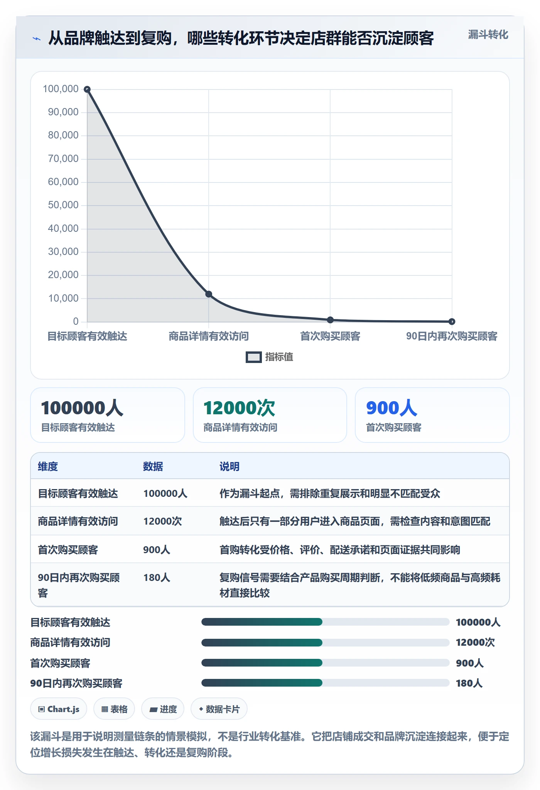Click the table cell 首次购买顾客 in 维度 column
This screenshot has width=540, height=790.
68,550
